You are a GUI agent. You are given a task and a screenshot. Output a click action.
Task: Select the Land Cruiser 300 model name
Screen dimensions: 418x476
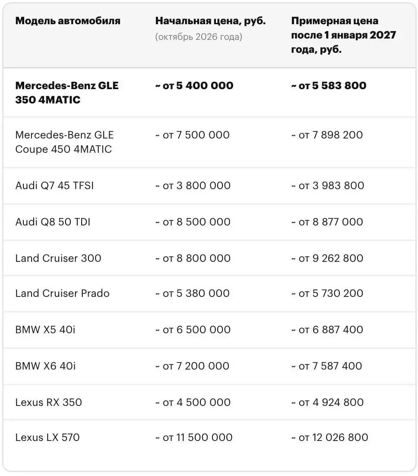[x=58, y=258]
